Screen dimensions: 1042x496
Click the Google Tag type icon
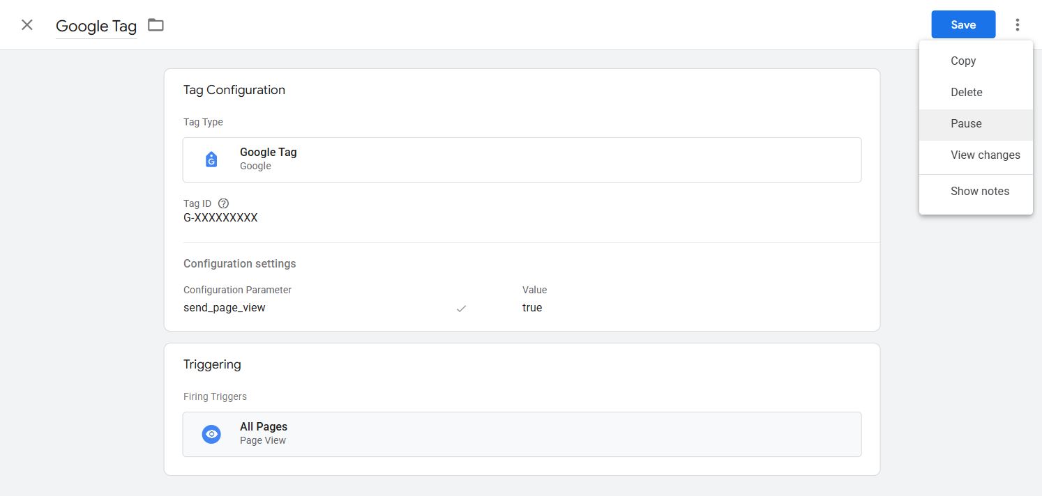pos(211,160)
